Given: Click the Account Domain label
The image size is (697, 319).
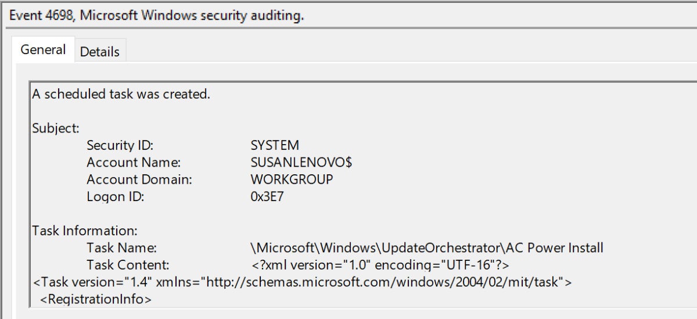Looking at the screenshot, I should tap(139, 180).
